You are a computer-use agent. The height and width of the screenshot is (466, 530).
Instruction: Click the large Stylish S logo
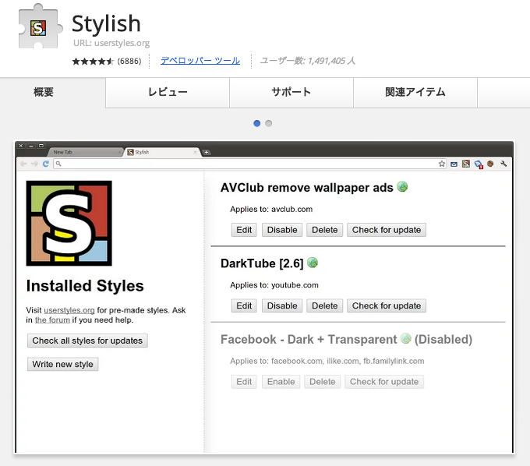point(69,224)
